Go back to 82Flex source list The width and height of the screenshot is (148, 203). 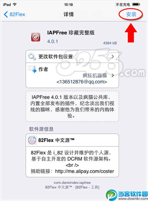(x=14, y=14)
